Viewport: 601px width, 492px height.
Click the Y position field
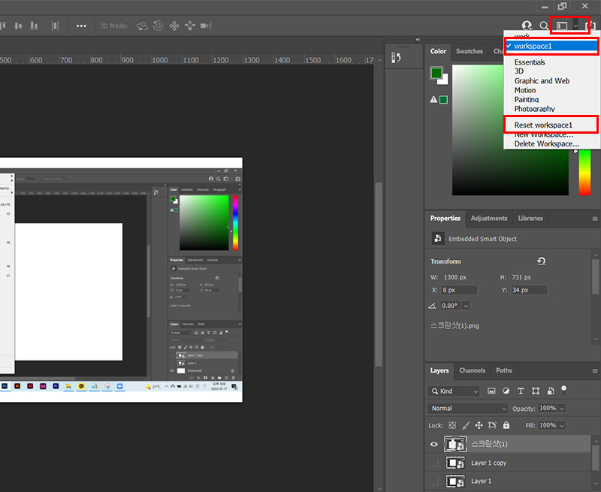(x=529, y=290)
